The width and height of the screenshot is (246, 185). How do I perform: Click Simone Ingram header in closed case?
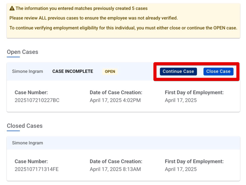(28, 143)
